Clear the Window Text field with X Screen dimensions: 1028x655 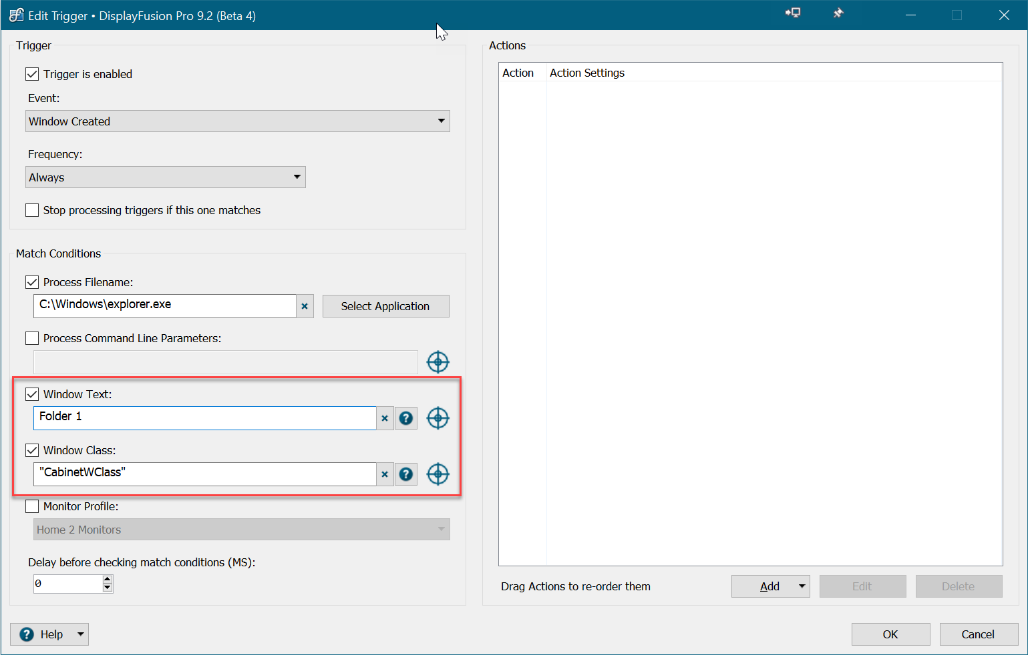pos(385,418)
